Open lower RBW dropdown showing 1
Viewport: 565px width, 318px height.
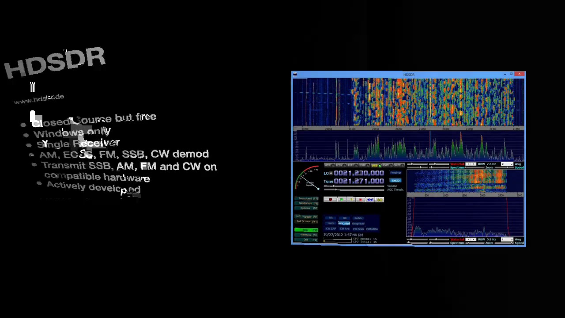click(x=507, y=239)
